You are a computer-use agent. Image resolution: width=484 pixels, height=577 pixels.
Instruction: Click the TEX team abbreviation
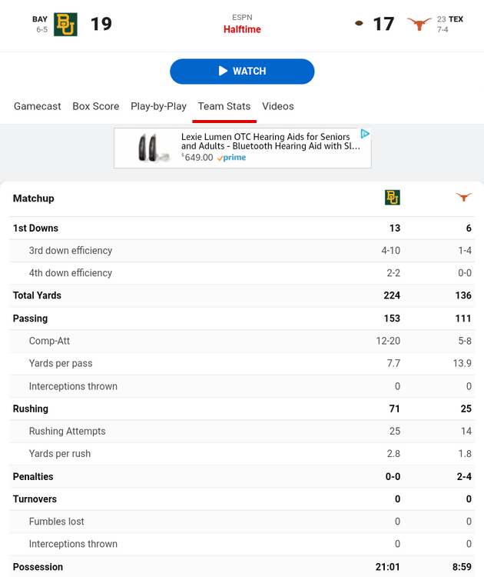pyautogui.click(x=456, y=19)
